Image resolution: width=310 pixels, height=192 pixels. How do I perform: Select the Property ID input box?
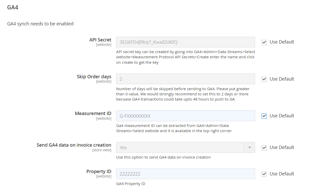185,174
